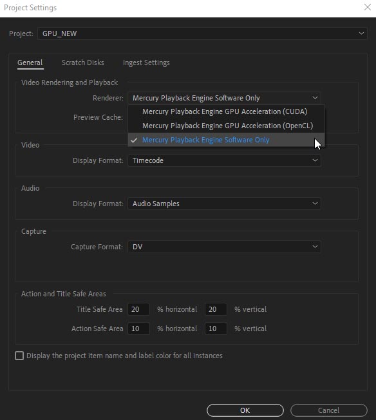The image size is (376, 420).
Task: Select Mercury Playback Engine Software Only option
Action: (226, 140)
